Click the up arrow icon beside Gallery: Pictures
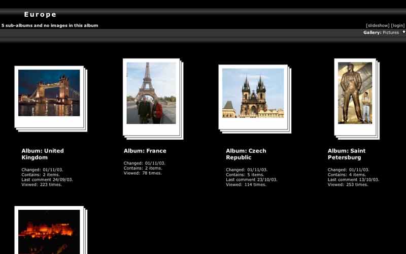This screenshot has width=406, height=254. [403, 32]
